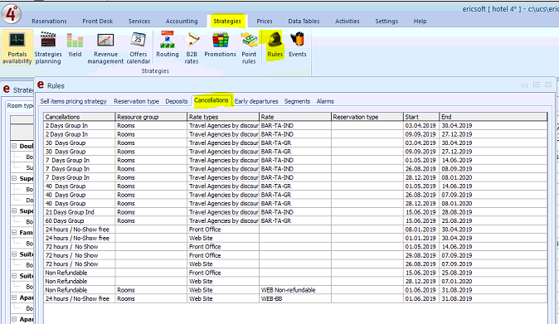Open the Help ribbon tab
The width and height of the screenshot is (559, 324).
[420, 21]
